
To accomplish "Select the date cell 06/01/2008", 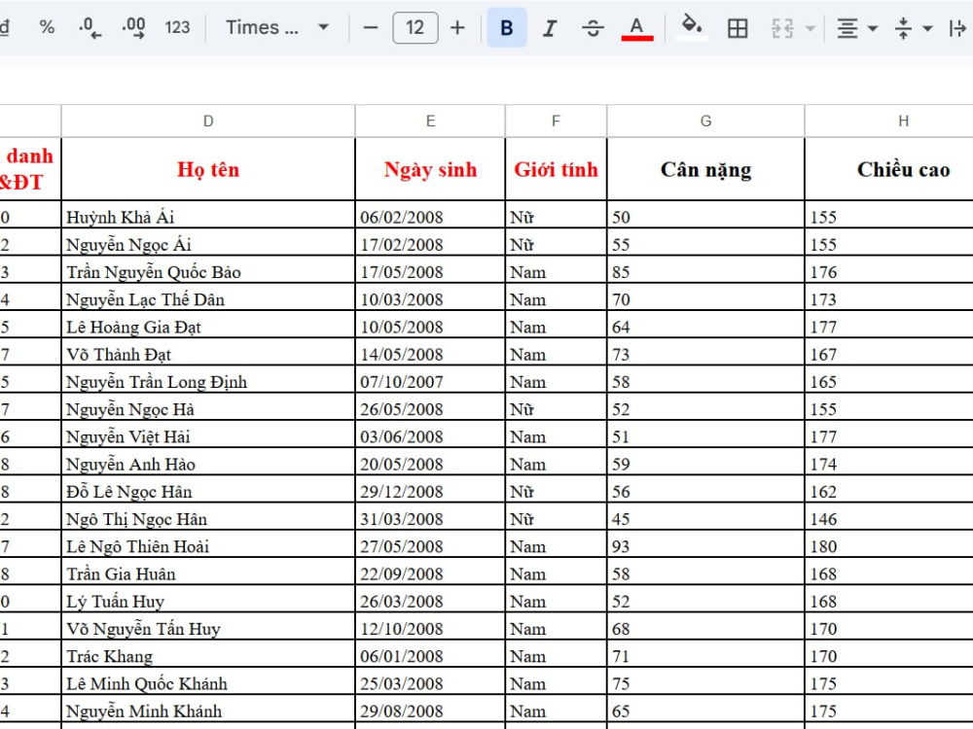I will (x=430, y=653).
